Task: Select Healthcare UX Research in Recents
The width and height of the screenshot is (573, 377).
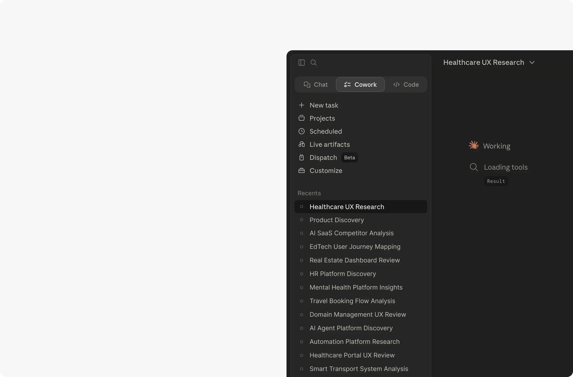Action: (x=361, y=207)
